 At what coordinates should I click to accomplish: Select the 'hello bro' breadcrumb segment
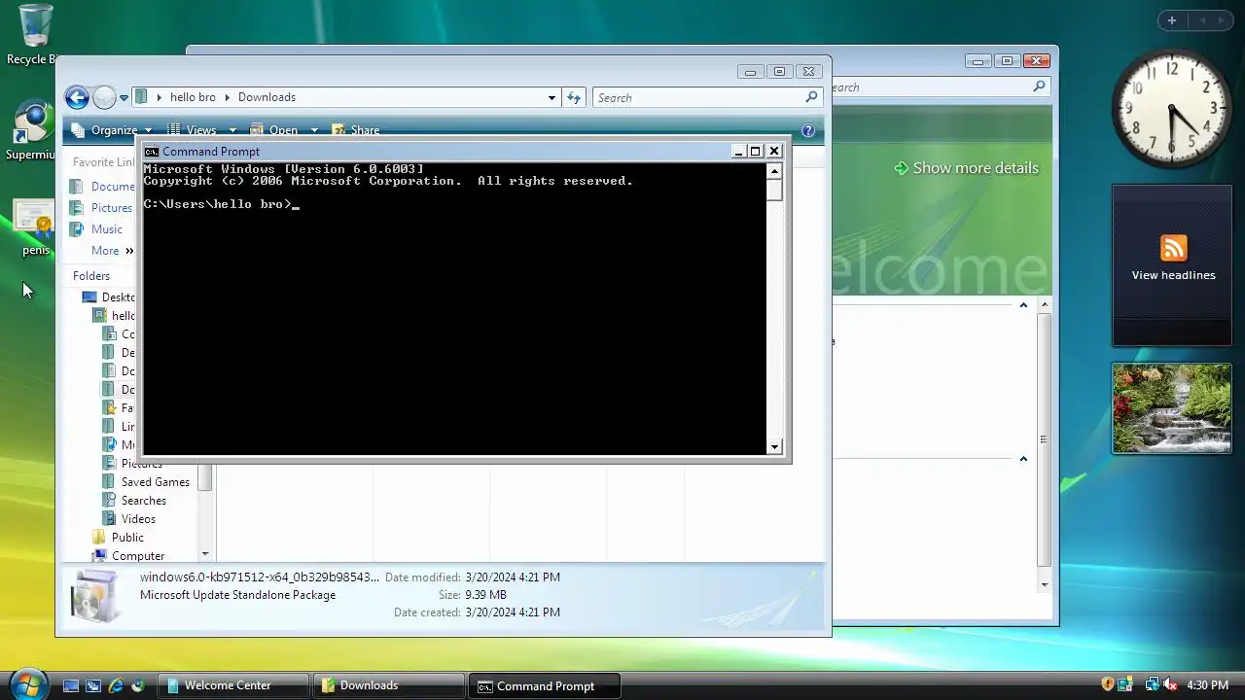[x=193, y=97]
